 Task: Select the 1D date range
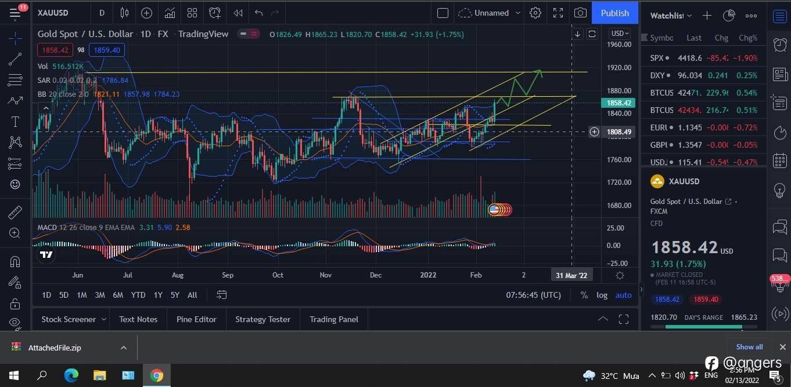(x=46, y=295)
